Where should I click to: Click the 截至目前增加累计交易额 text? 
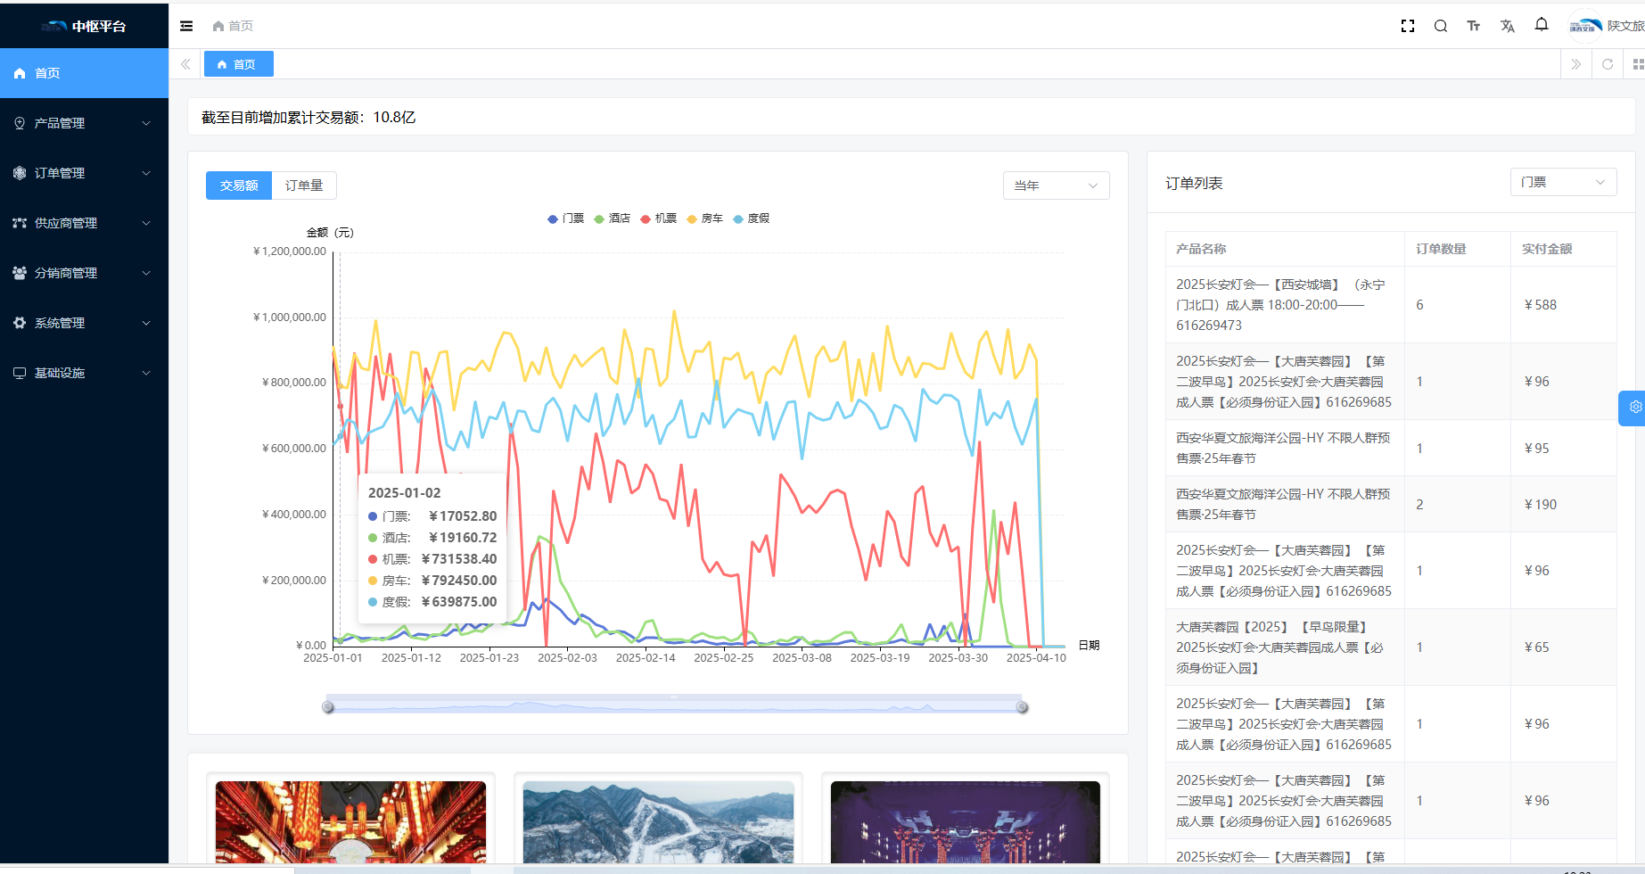pyautogui.click(x=308, y=118)
